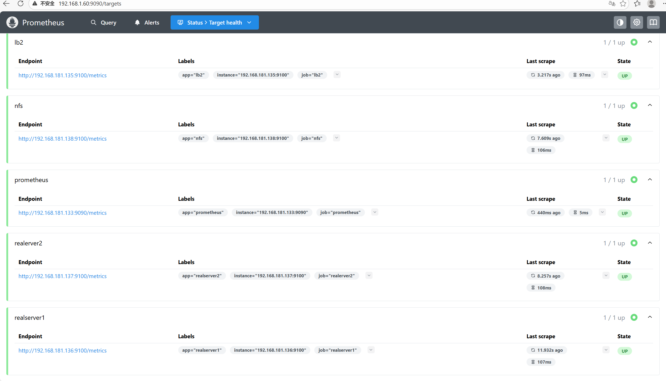Click the green health ring for nfs
The height and width of the screenshot is (381, 666).
[x=634, y=106]
